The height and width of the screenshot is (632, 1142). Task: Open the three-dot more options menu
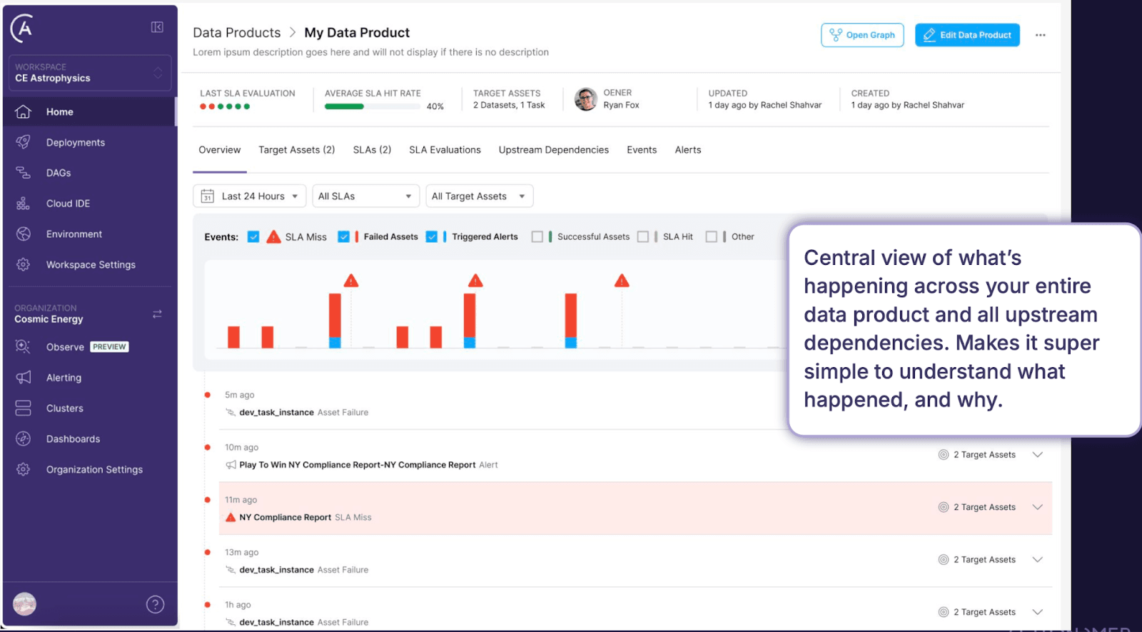point(1040,35)
